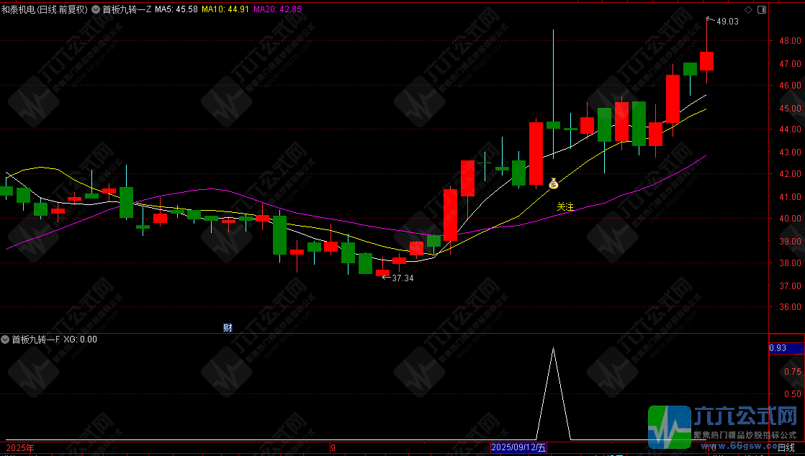The image size is (805, 456).
Task: Click the XG: 0.00 indicator value
Action: point(80,339)
